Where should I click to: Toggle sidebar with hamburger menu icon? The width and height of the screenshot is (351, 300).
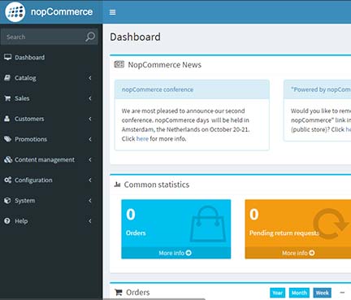(x=112, y=12)
